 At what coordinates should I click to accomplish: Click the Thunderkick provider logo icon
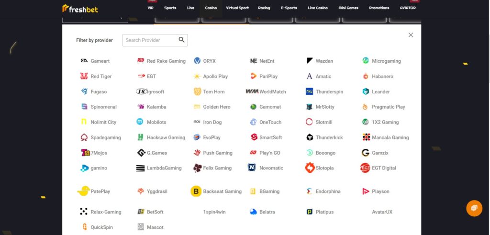point(310,137)
